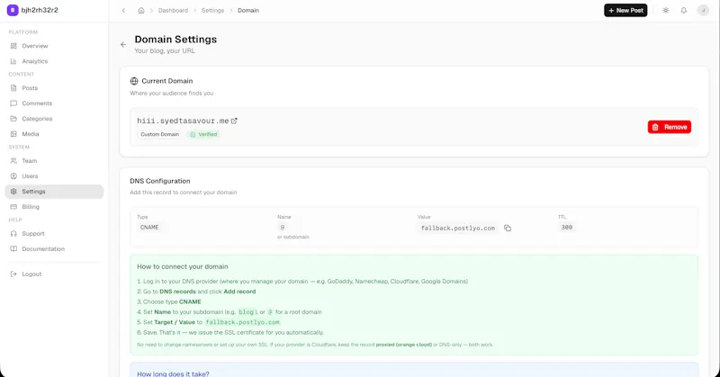Open external link icon next to hiii.syedtasavour.me
This screenshot has height=377, width=720.
tap(234, 121)
